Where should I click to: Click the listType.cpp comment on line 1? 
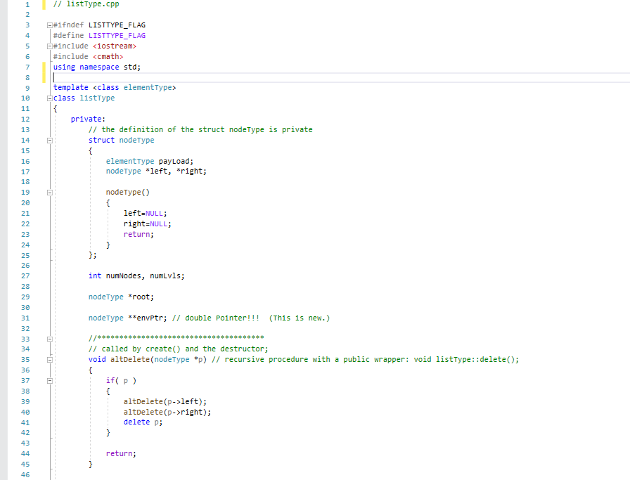(86, 4)
